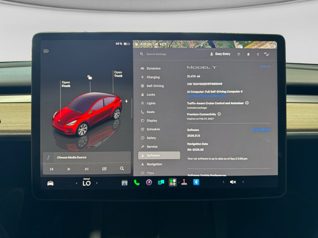Show info for Premium Connectivity
Screen dimensions: 318x238
[219, 114]
